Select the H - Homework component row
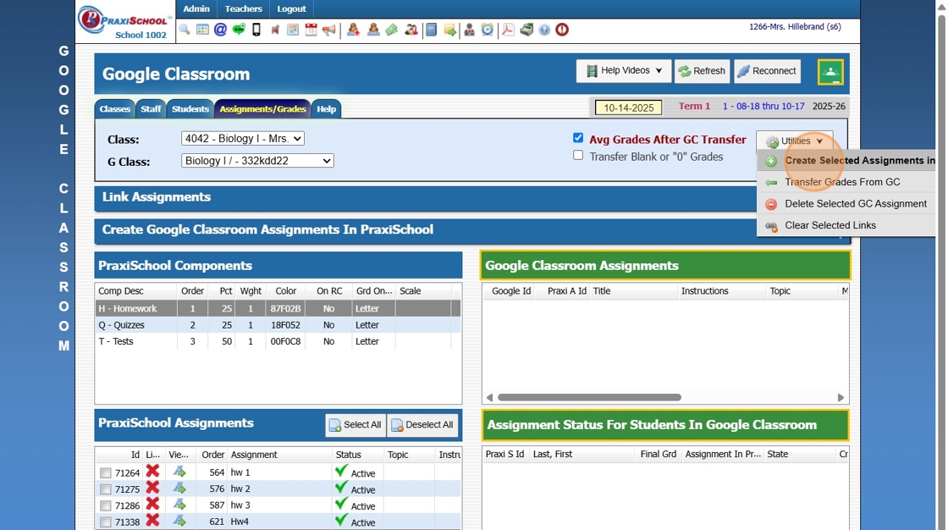 pyautogui.click(x=278, y=308)
